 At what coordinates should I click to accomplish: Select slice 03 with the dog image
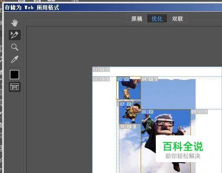pyautogui.click(x=129, y=88)
